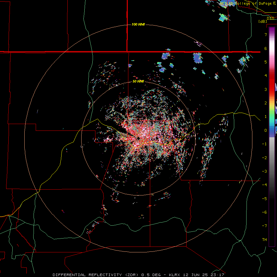Click the 50 NMI range ring label

coord(138,81)
